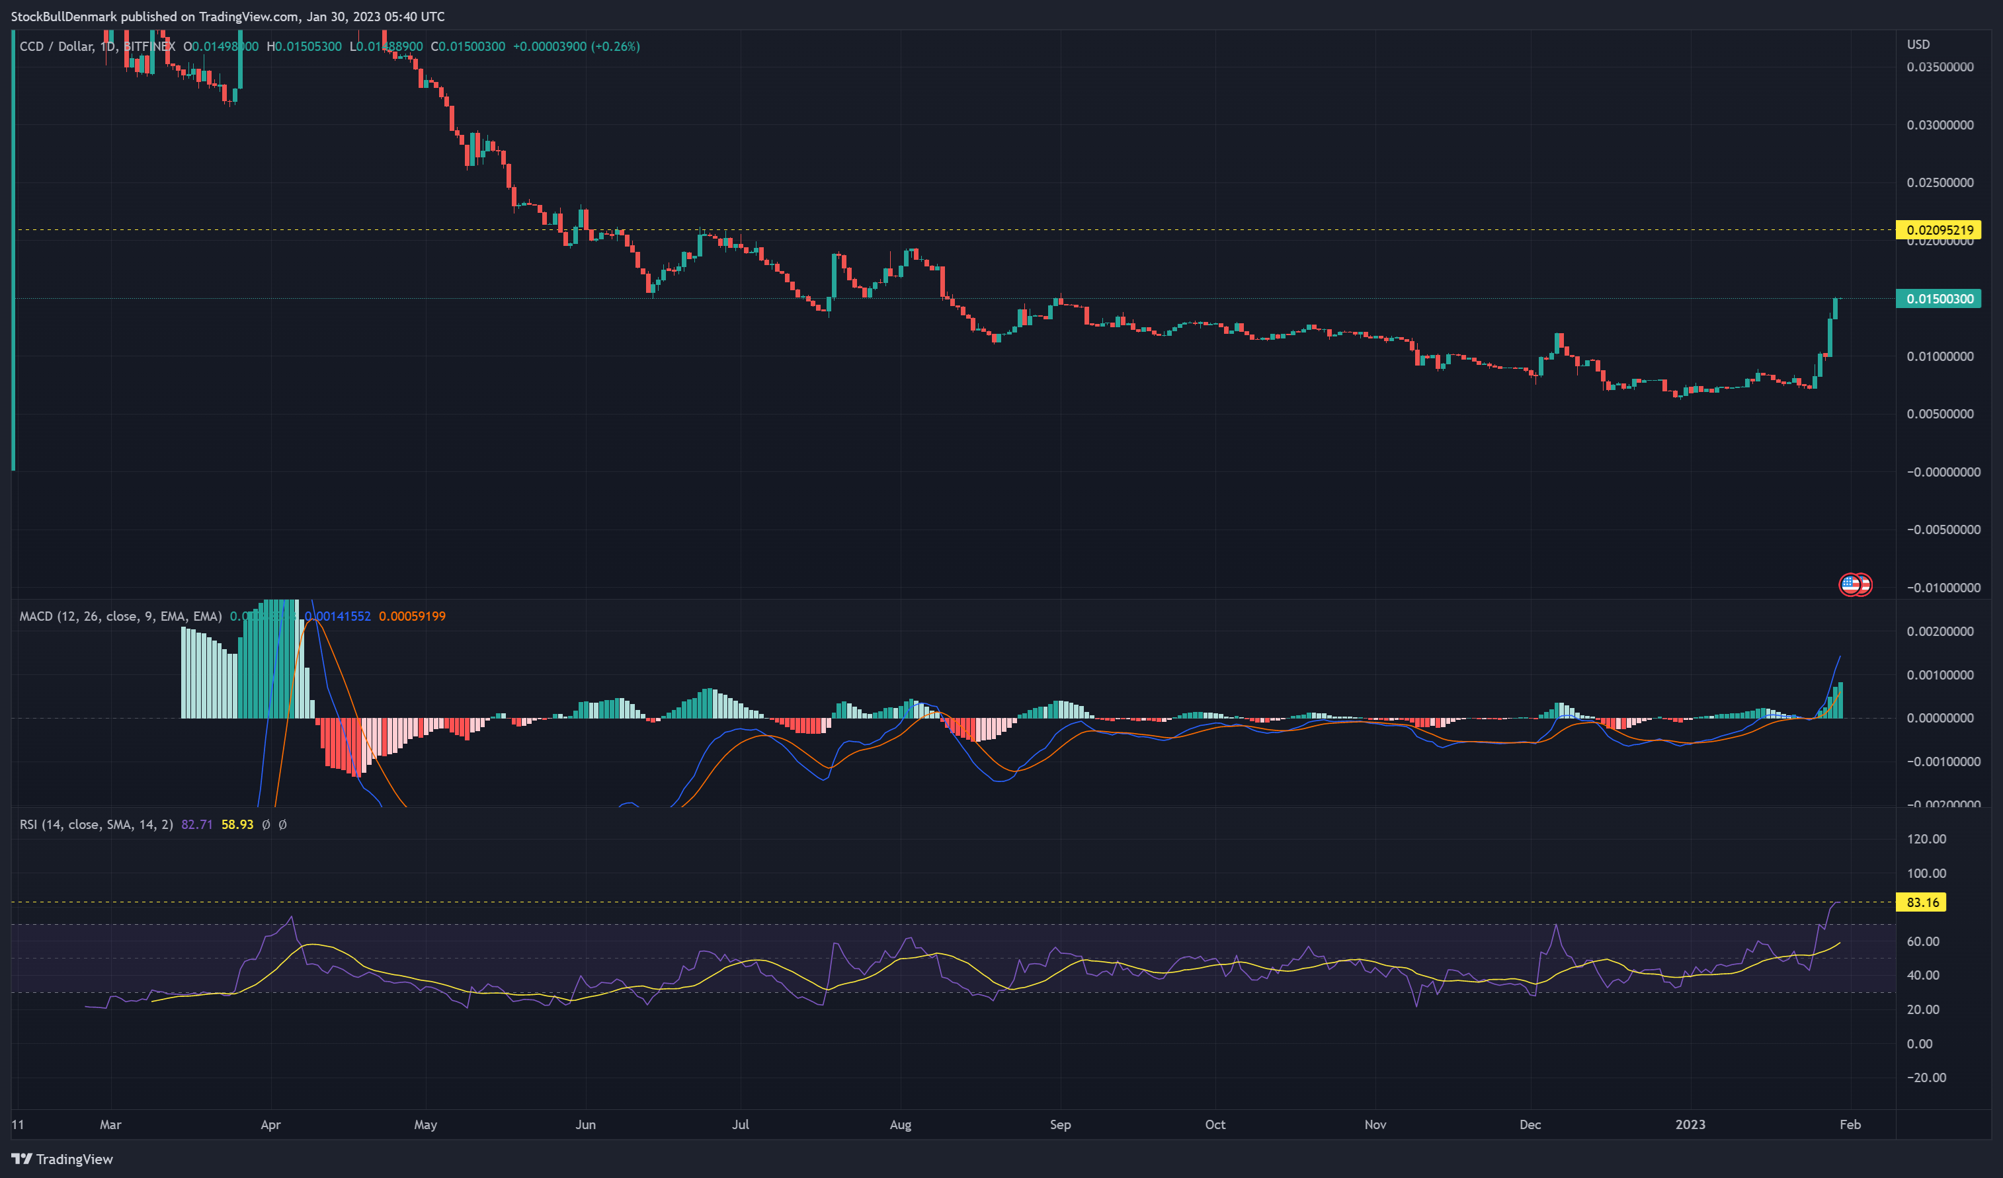Viewport: 2003px width, 1178px height.
Task: Click the Apr label on time axis
Action: [270, 1124]
